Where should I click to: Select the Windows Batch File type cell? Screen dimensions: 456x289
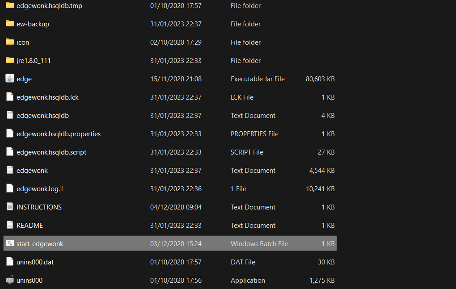point(259,243)
